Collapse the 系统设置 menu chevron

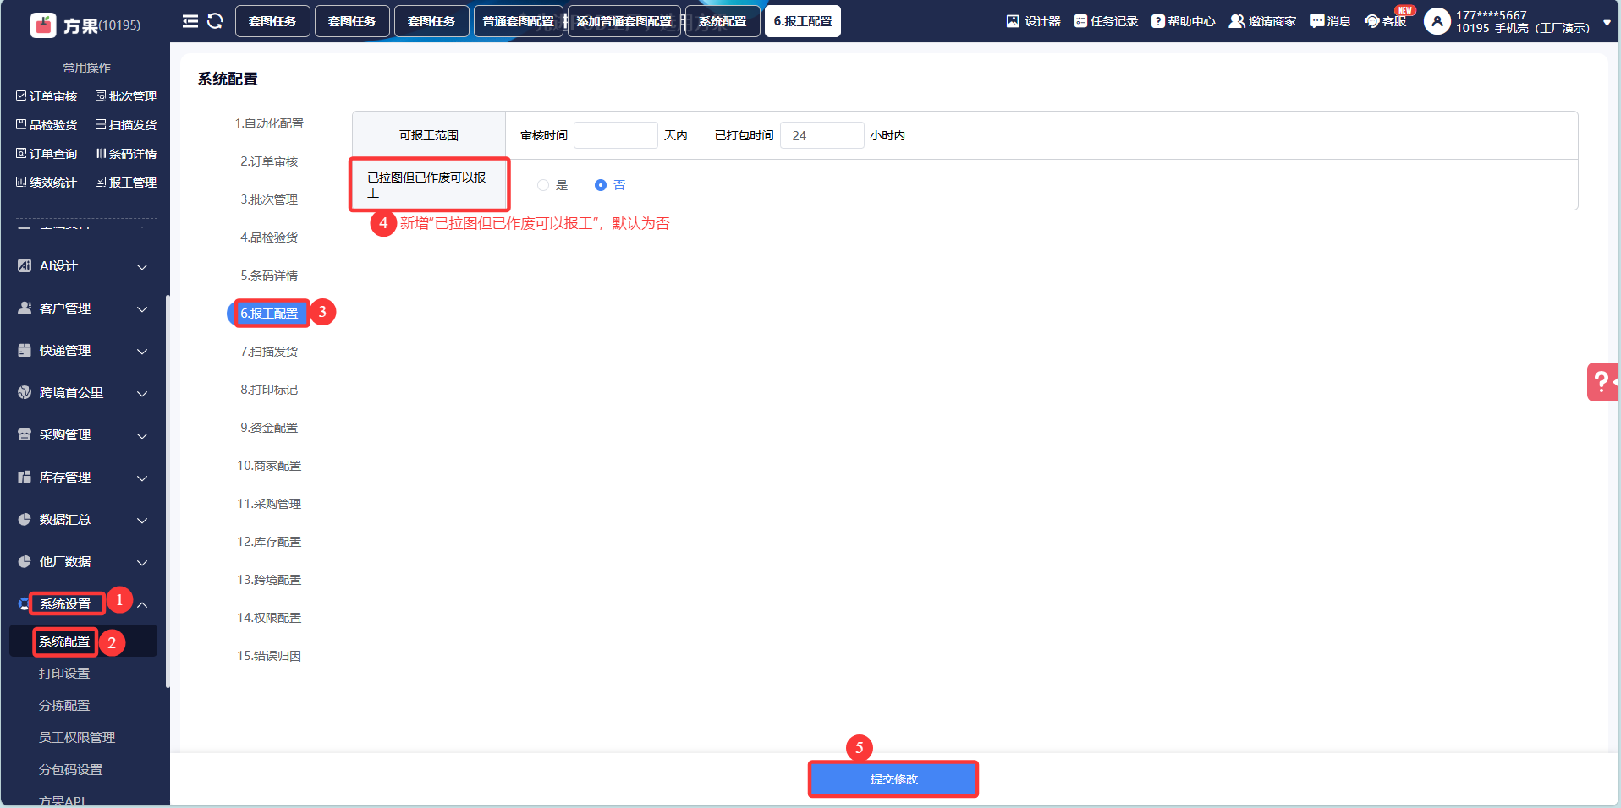pos(142,605)
